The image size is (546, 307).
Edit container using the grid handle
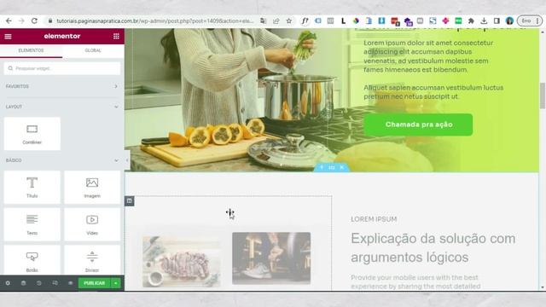point(332,167)
